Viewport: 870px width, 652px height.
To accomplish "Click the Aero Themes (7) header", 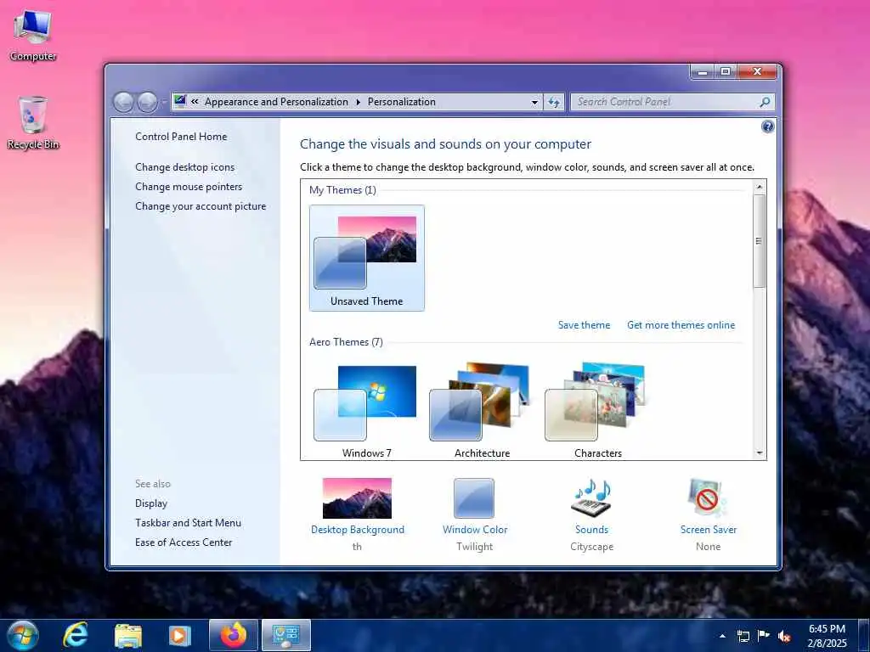I will click(x=347, y=341).
